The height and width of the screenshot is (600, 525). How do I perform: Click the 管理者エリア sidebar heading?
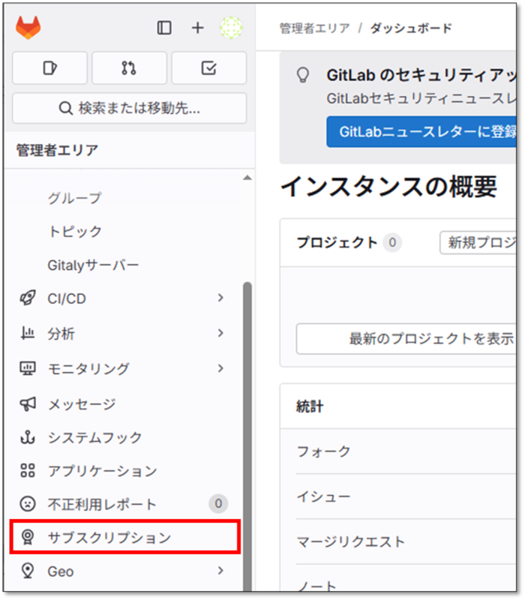click(57, 150)
